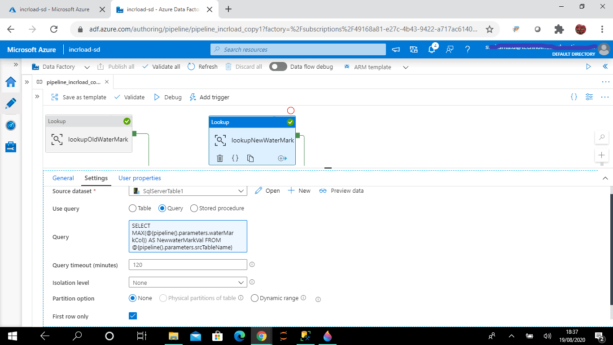The width and height of the screenshot is (613, 345).
Task: Clone lookupNewWaterMark using the copy icon
Action: (250, 158)
